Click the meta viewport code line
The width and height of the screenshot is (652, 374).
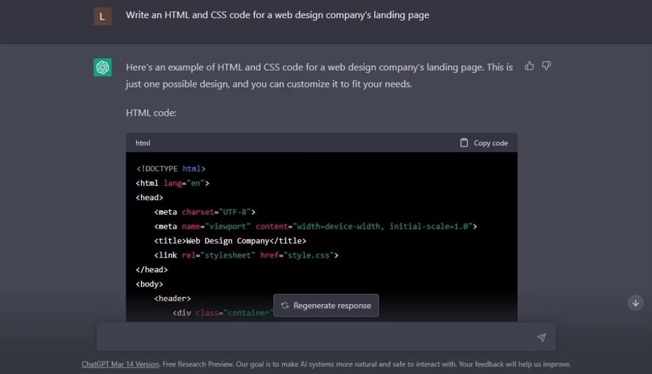point(315,226)
